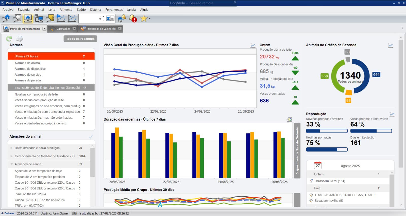Click the Todos os rebanhos button
The height and width of the screenshot is (216, 406).
click(x=80, y=39)
